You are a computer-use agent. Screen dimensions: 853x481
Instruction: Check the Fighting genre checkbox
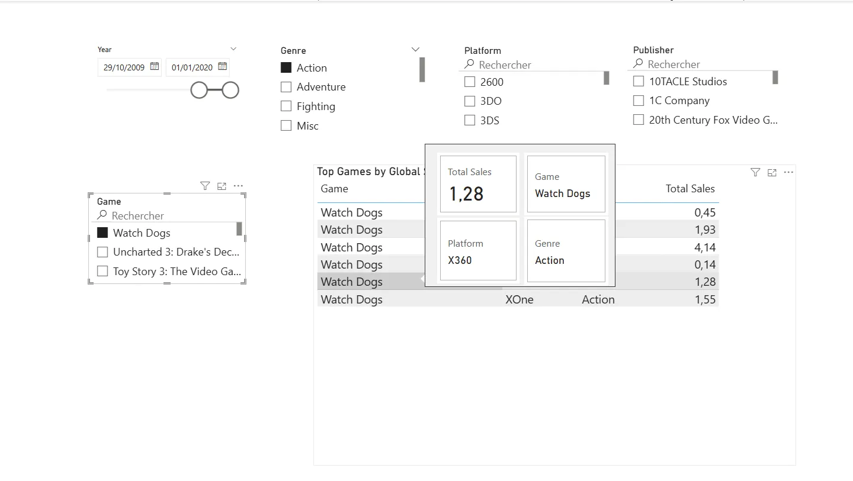pos(286,106)
